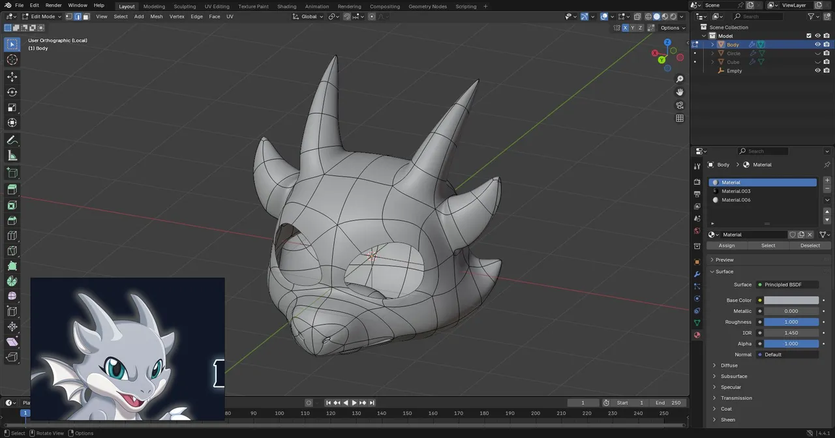
Task: Open the Edit Mode dropdown
Action: point(42,16)
